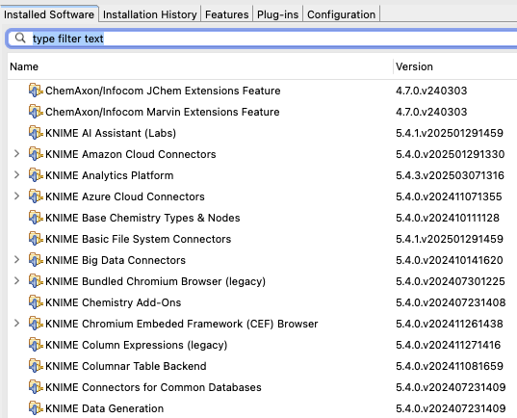Select KNIME Base Chemistry Types & Nodes
Screen dimensions: 517x418
142,218
